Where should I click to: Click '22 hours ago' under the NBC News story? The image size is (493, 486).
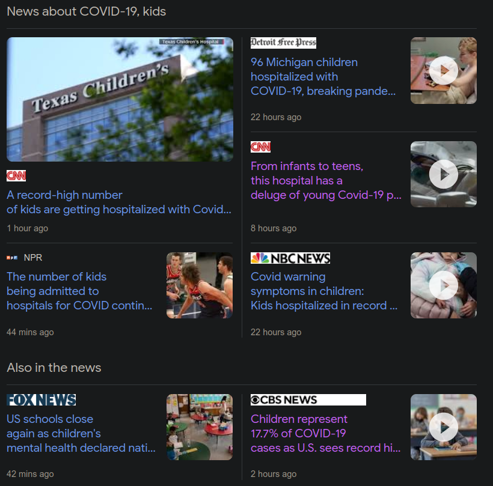[x=276, y=332]
